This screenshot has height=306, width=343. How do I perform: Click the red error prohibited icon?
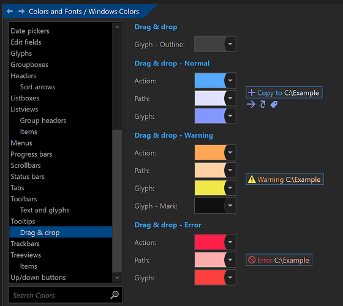252,260
